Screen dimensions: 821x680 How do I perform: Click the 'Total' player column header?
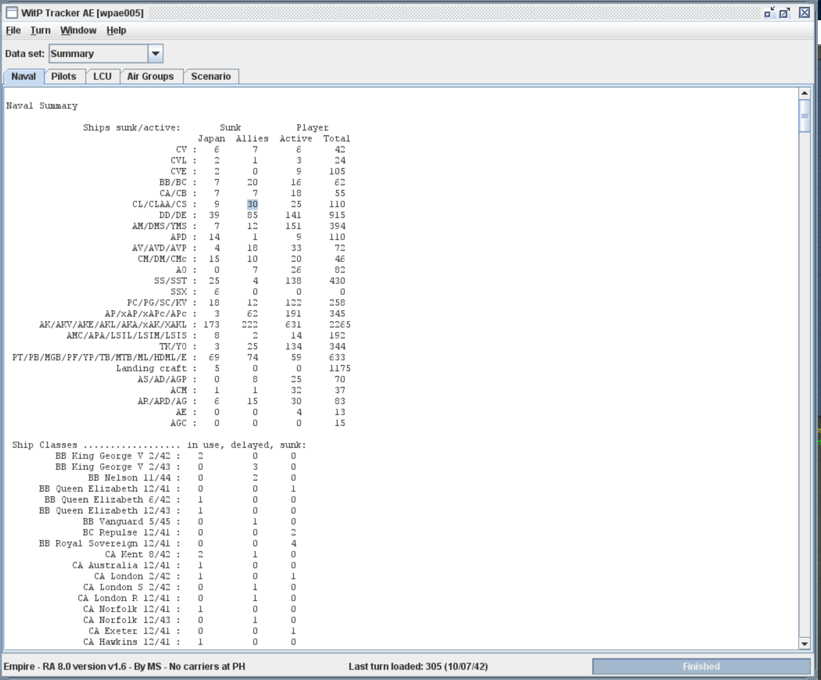[337, 139]
